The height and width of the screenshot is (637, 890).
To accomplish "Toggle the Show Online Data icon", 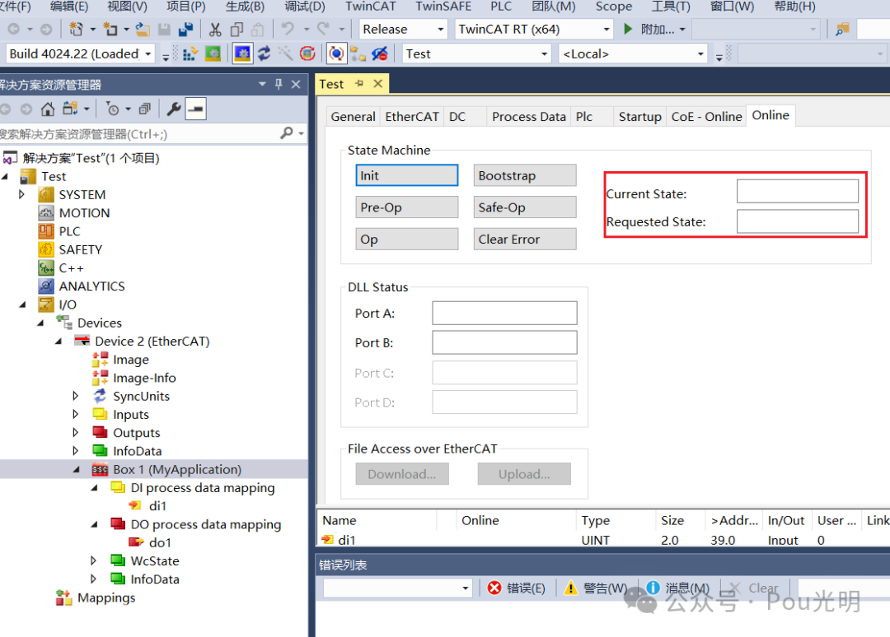I will (336, 53).
